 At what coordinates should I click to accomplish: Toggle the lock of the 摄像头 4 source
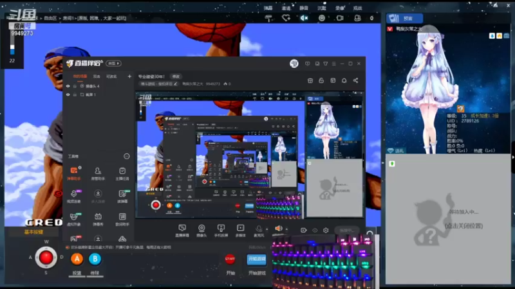pos(75,86)
